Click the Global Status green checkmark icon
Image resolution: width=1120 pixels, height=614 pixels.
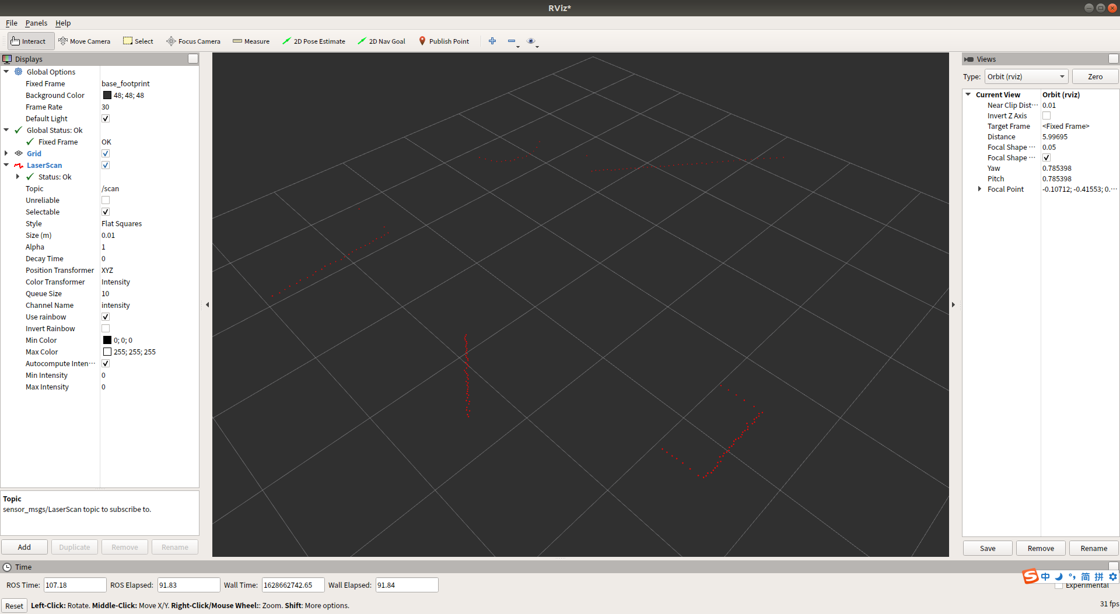pos(19,130)
